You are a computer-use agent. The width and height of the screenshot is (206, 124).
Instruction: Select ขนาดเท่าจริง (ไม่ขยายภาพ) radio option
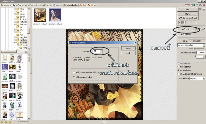(x=178, y=74)
